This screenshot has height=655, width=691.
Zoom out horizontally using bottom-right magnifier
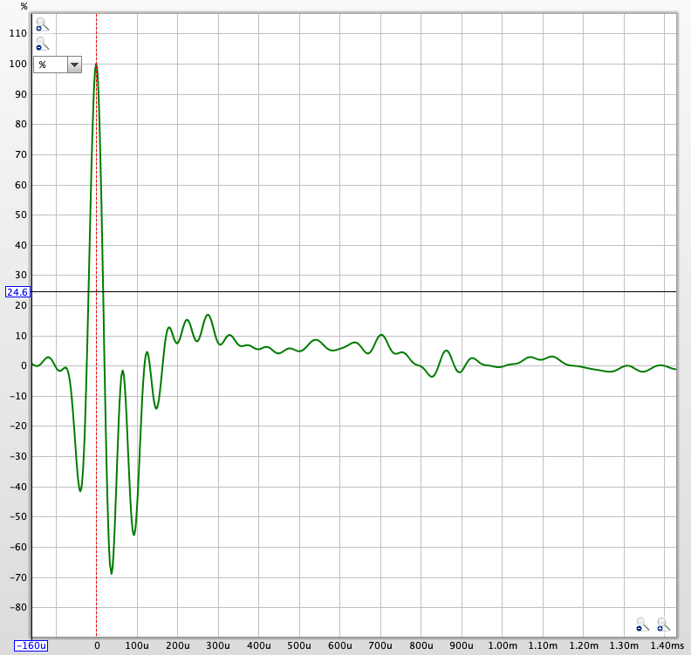642,624
